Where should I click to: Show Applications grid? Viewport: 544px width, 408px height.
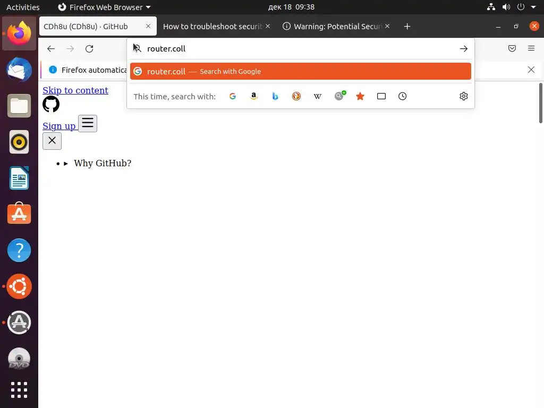click(x=19, y=390)
